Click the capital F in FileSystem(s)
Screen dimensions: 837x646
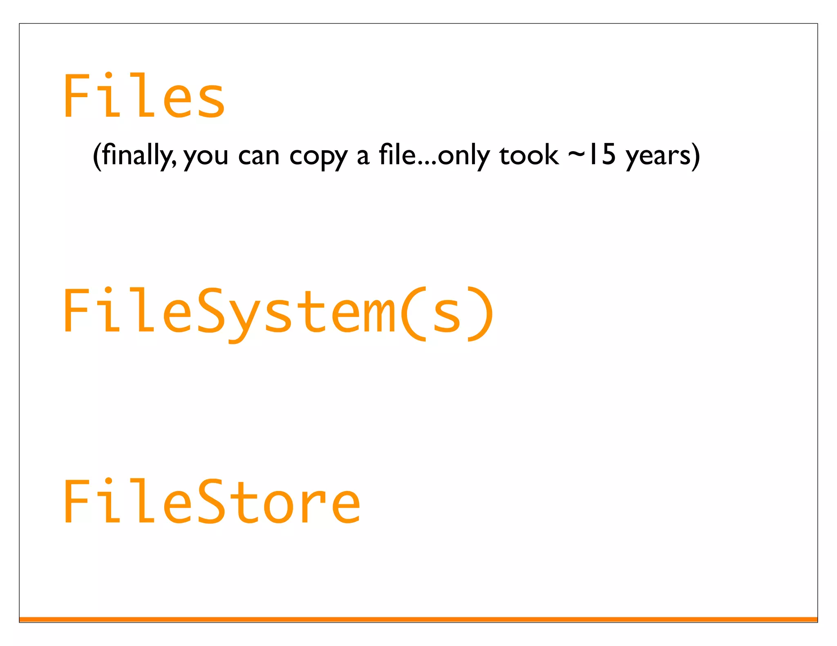pos(77,310)
